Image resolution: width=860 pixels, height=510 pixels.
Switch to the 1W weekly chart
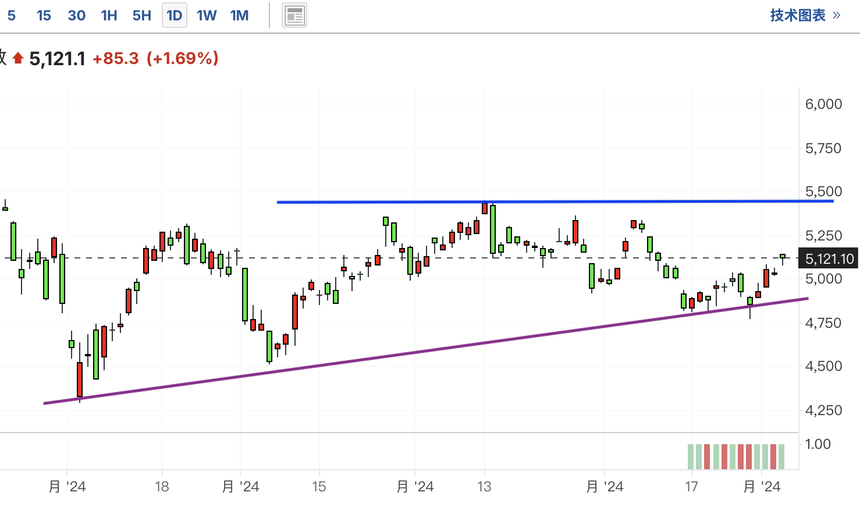click(x=207, y=16)
